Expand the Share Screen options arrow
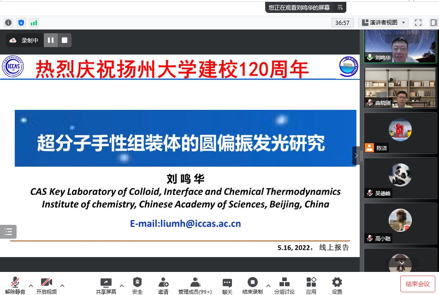Image resolution: width=439 pixels, height=295 pixels. coord(122,285)
